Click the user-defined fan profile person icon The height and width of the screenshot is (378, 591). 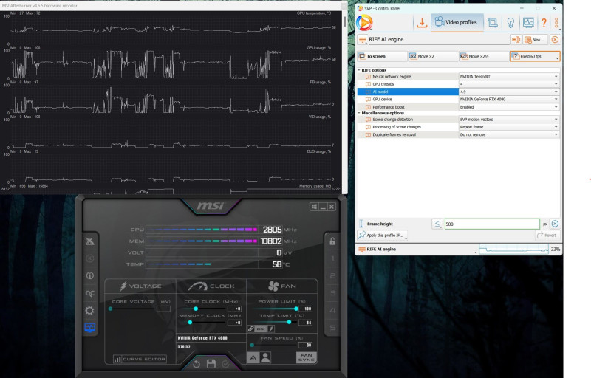tap(265, 357)
